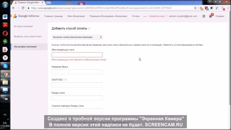231x130 pixels.
Task: Click the Hosted account link
Action: (157, 16)
